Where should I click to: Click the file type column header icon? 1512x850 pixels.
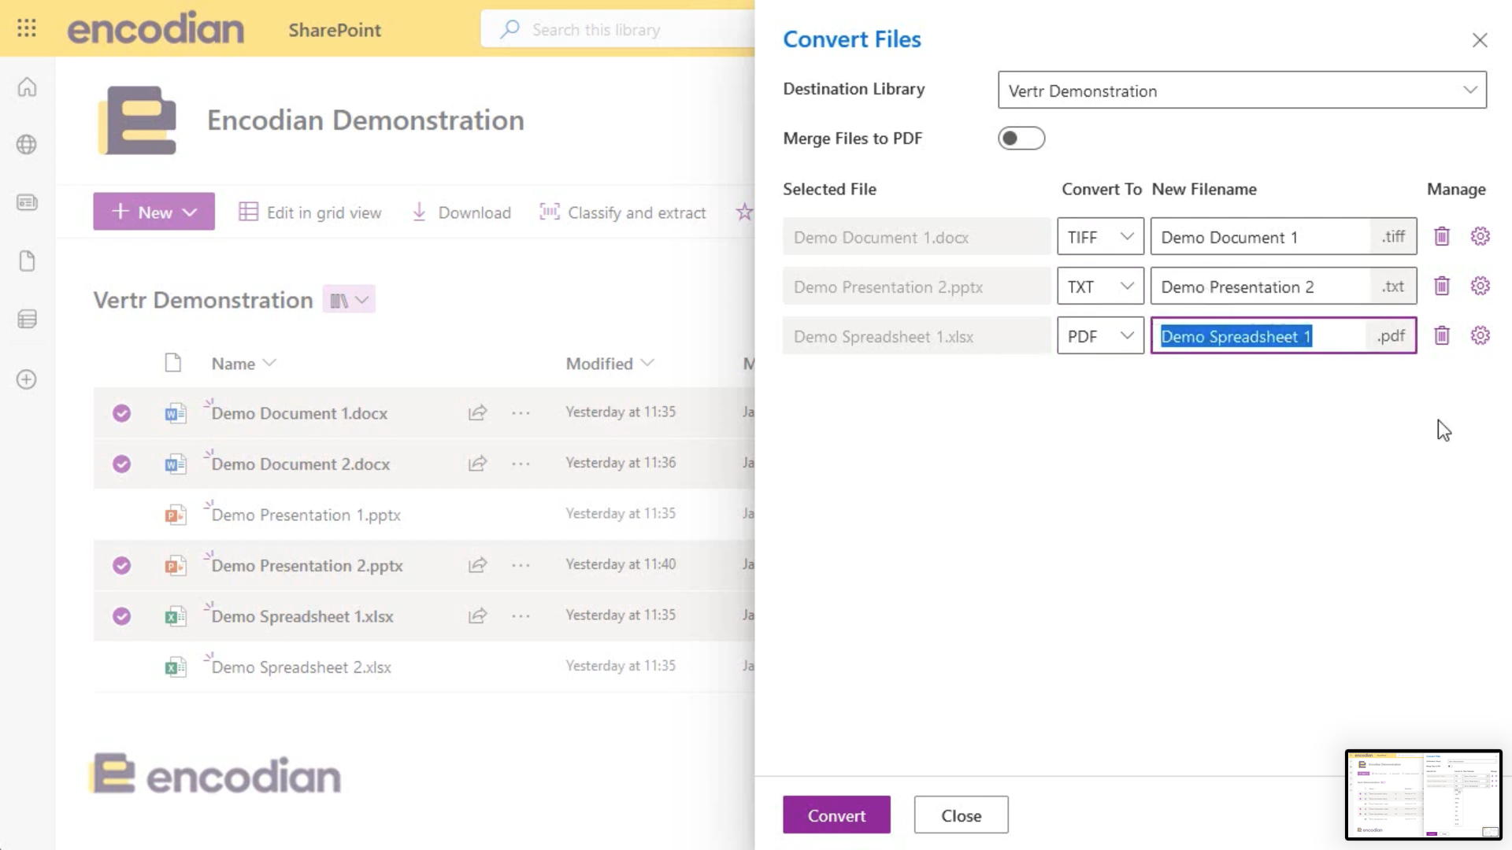pyautogui.click(x=173, y=363)
